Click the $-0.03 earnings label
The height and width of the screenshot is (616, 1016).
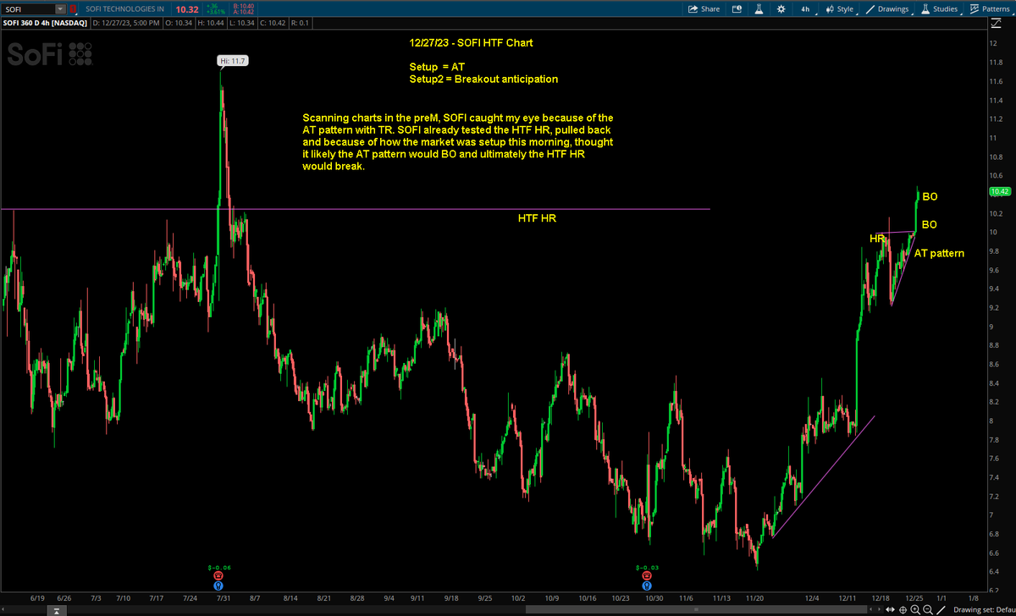(x=648, y=566)
